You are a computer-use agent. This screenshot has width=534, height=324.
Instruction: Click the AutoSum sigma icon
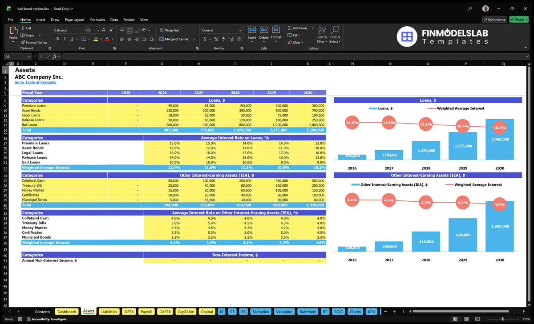coord(290,28)
